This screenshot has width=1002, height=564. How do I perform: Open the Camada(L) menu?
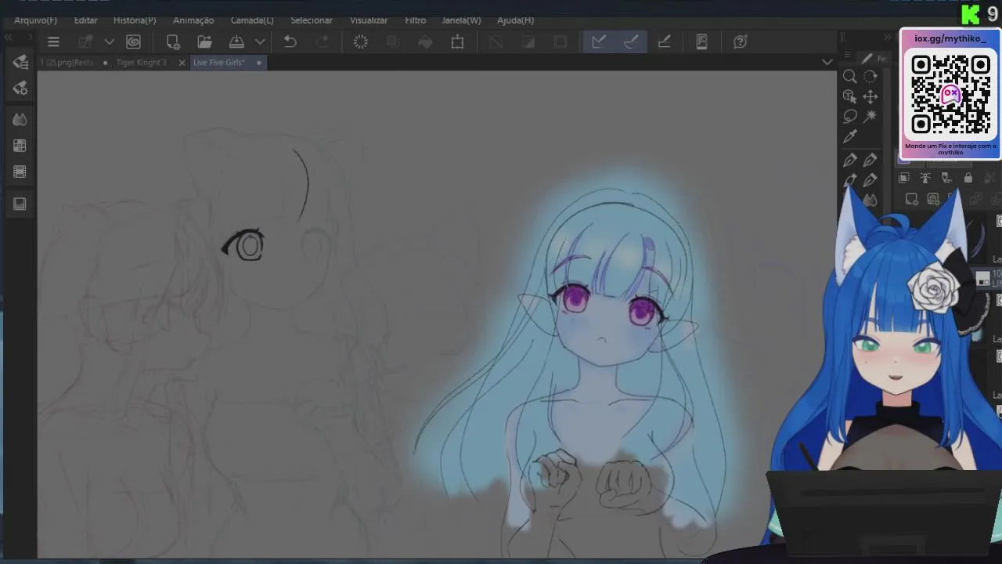pyautogui.click(x=252, y=20)
